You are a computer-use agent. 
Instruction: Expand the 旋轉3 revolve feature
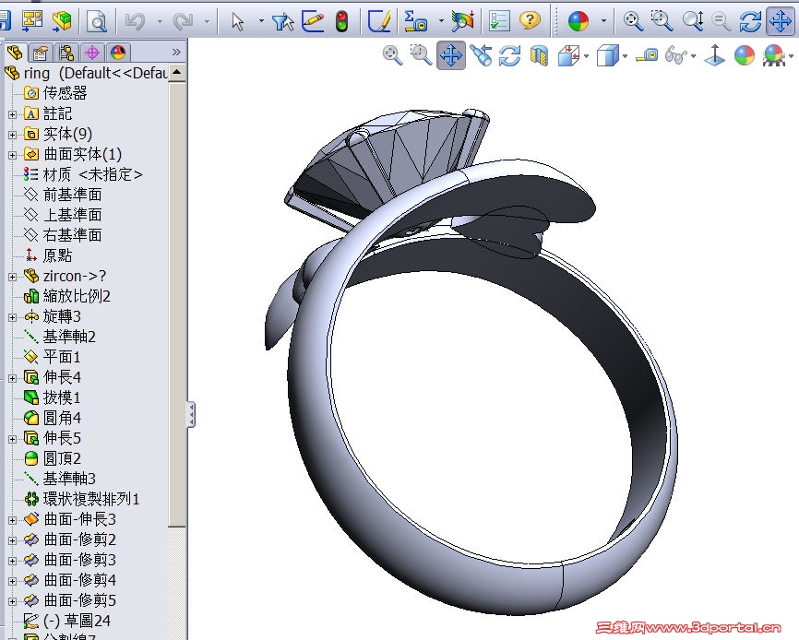coord(13,317)
